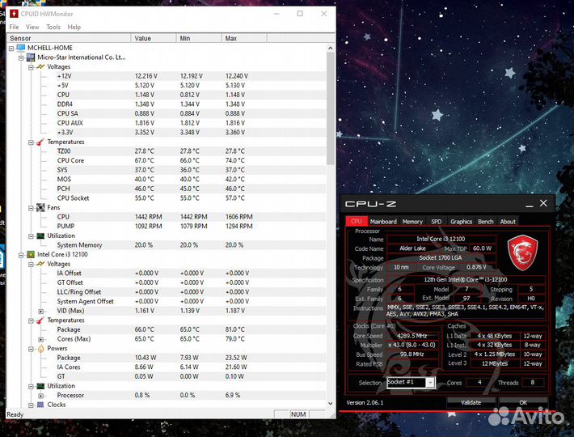Click the Socket 1700 LGA package field

coord(441,258)
